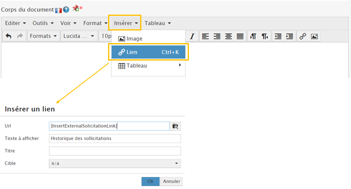Image resolution: width=351 pixels, height=189 pixels.
Task: Justify text using toolbar icon
Action: pyautogui.click(x=240, y=36)
